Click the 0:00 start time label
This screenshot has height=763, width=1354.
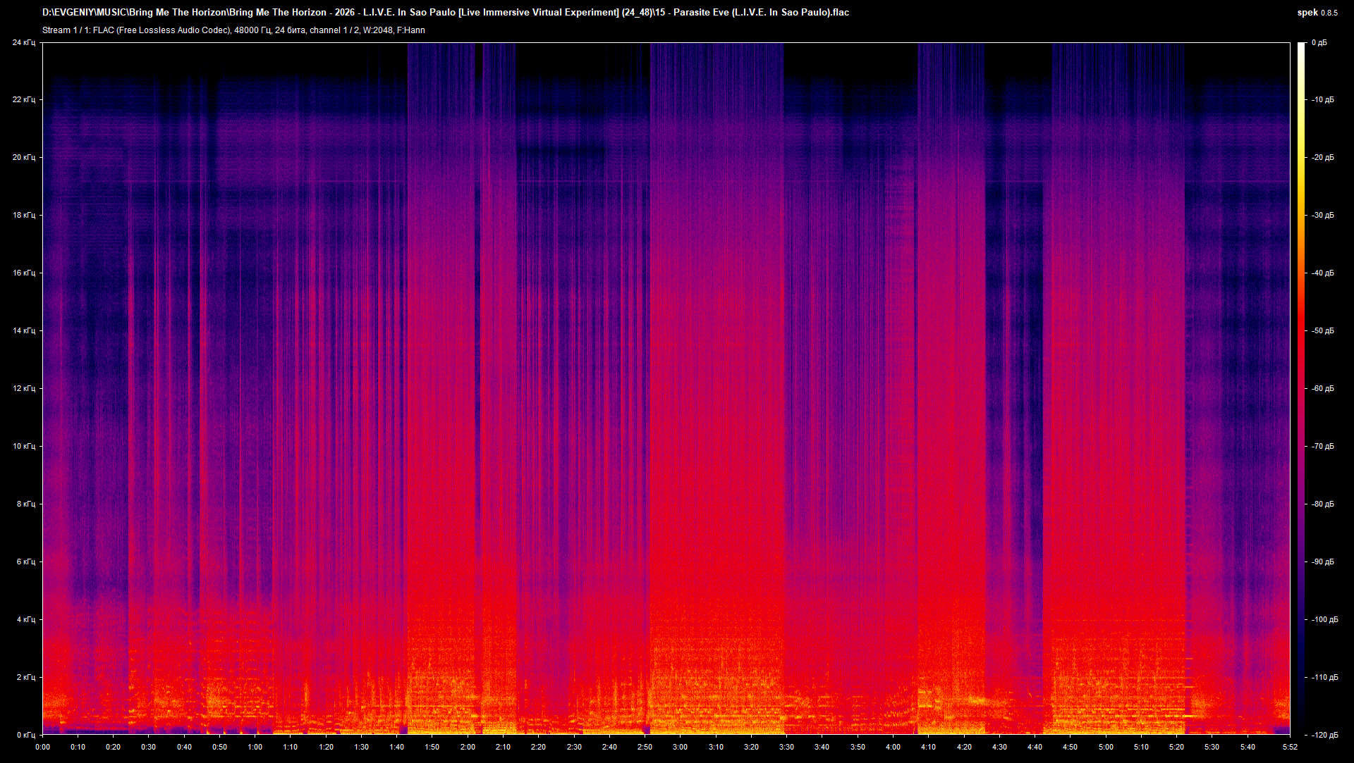tap(42, 747)
